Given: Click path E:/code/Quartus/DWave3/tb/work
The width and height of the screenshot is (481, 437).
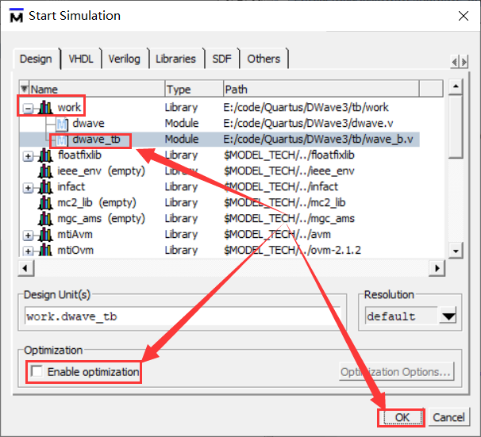Looking at the screenshot, I should pos(306,108).
